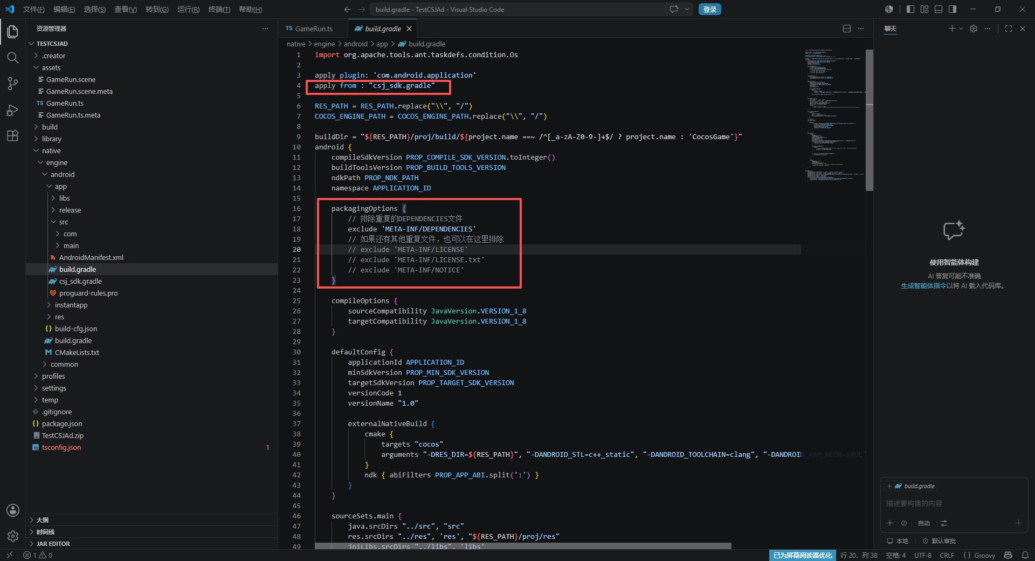Image resolution: width=1035 pixels, height=561 pixels.
Task: Open the Run and Debug view
Action: [x=13, y=110]
